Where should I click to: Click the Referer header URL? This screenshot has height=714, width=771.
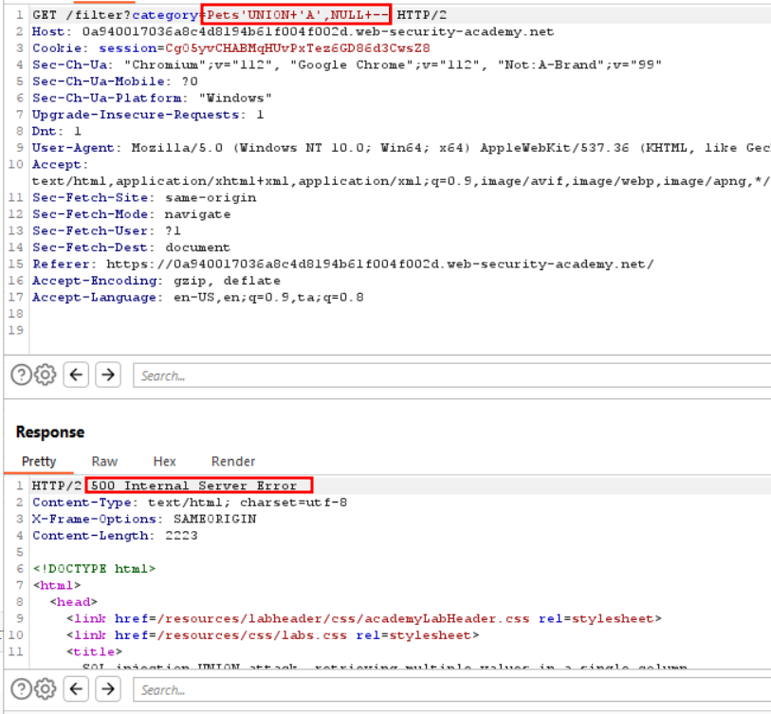(x=380, y=264)
